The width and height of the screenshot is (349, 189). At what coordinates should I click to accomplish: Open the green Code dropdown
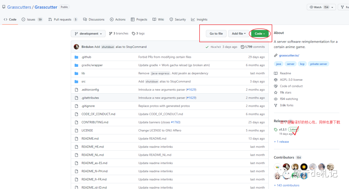tap(260, 34)
